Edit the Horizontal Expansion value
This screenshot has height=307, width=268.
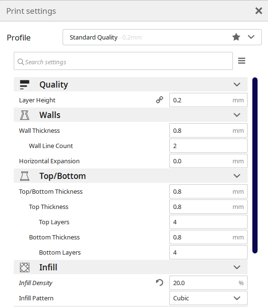click(208, 161)
